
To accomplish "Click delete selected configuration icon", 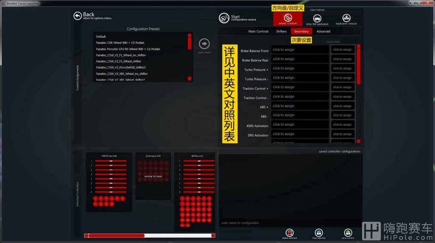I will 289,234.
